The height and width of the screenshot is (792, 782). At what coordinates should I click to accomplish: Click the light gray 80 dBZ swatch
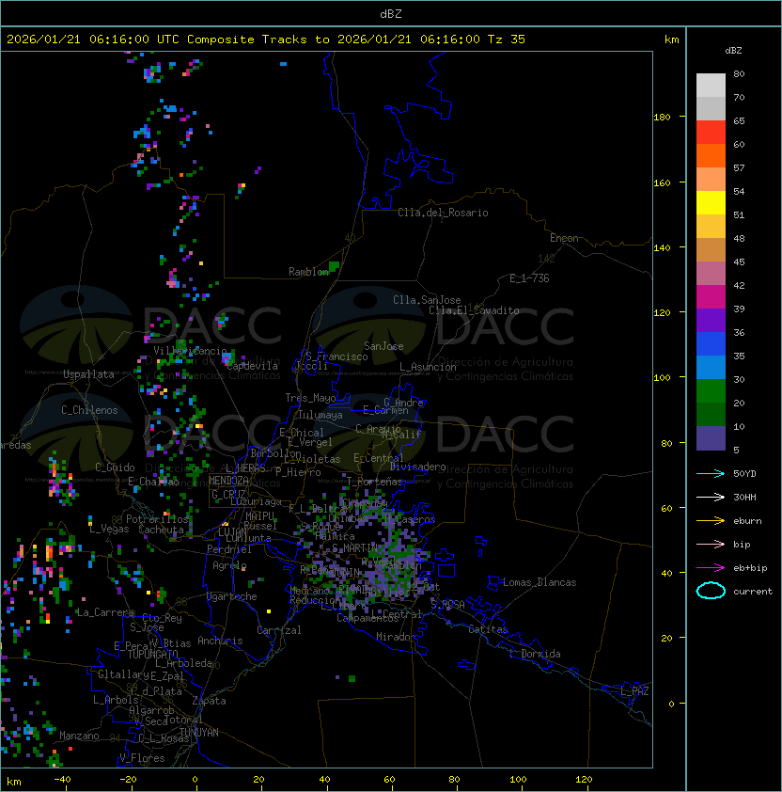click(711, 86)
